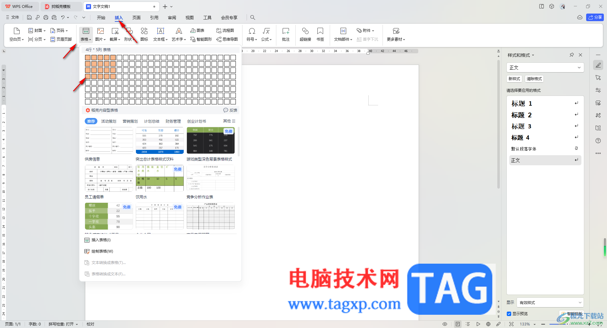Click the 清除格式 button
Screen dimensions: 607x328
pos(534,79)
